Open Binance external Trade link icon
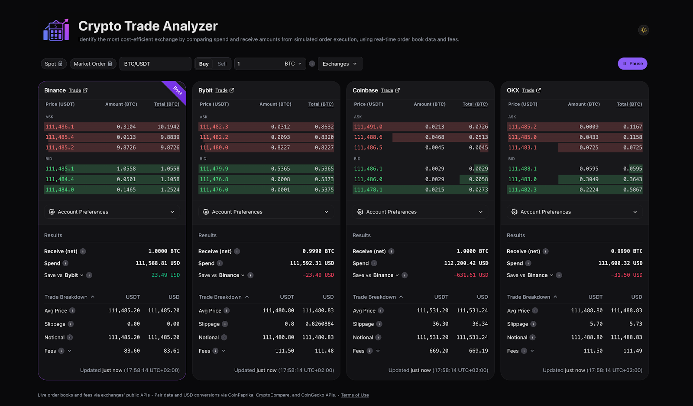Image resolution: width=693 pixels, height=406 pixels. [85, 90]
